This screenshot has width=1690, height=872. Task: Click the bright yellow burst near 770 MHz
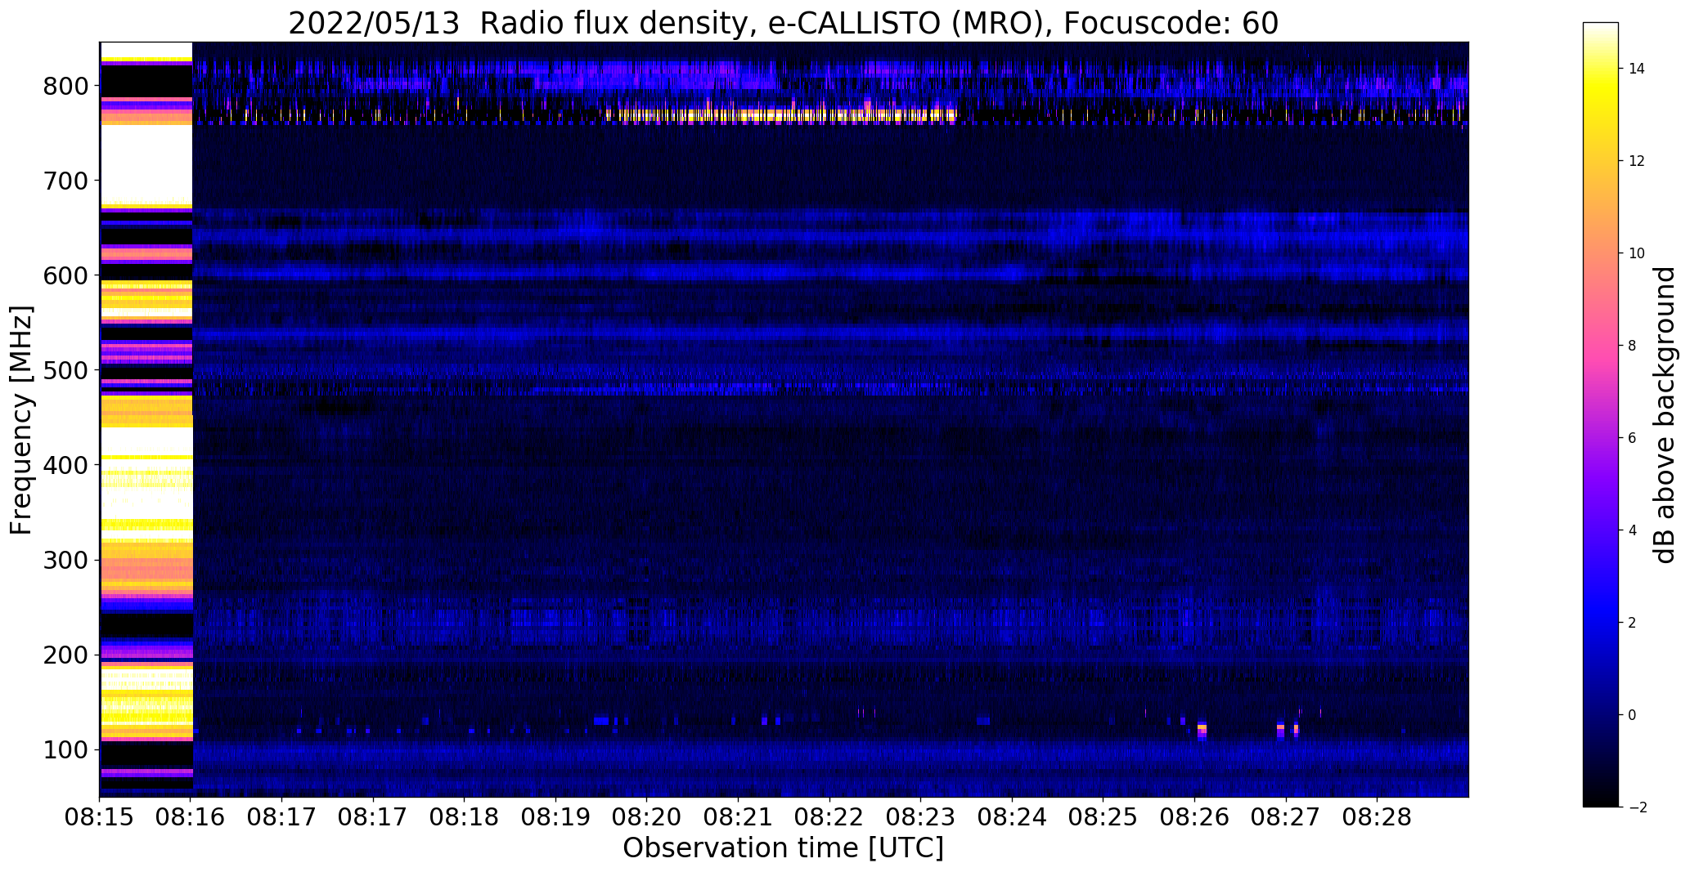pos(781,115)
